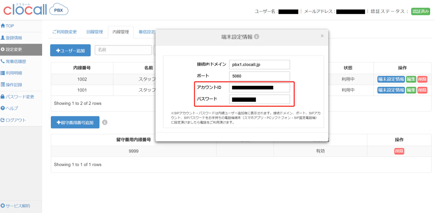The width and height of the screenshot is (435, 213).
Task: Click 削除 for voicemail extension 9999
Action: pos(399,151)
